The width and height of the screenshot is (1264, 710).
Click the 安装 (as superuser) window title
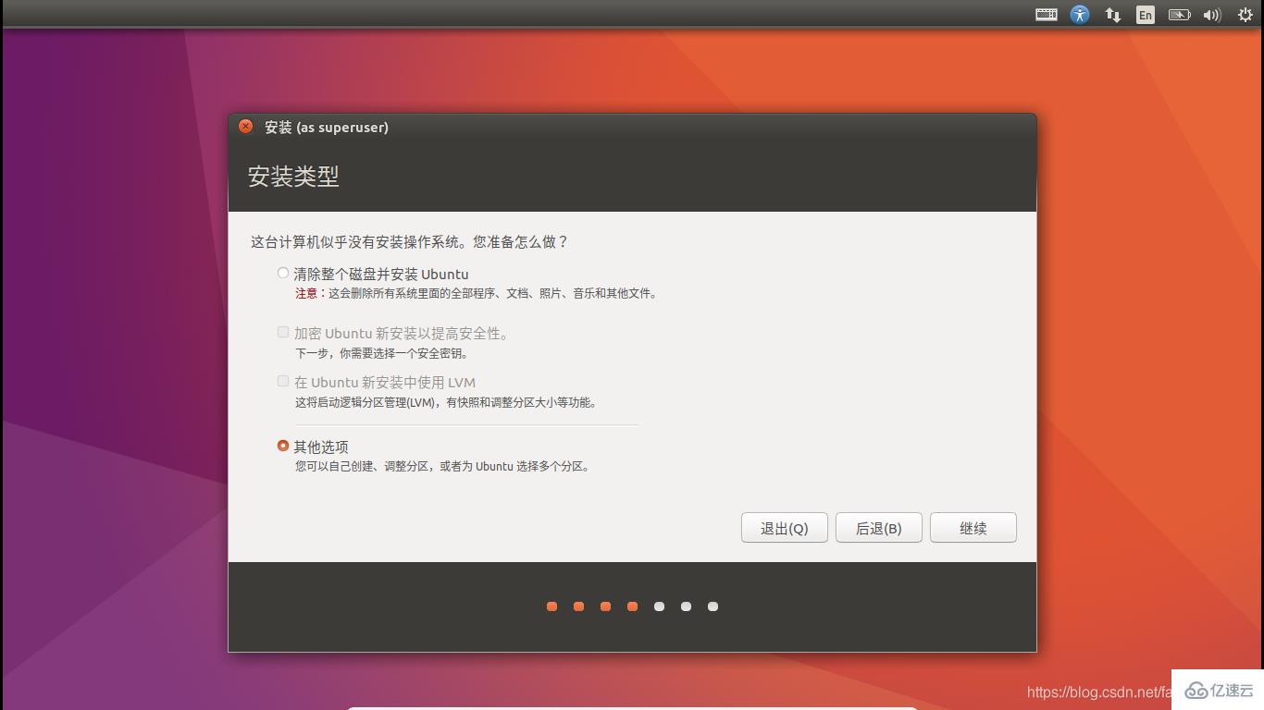click(327, 128)
